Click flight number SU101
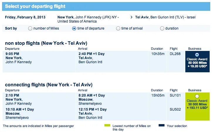212x132 pixels. pos(175,95)
